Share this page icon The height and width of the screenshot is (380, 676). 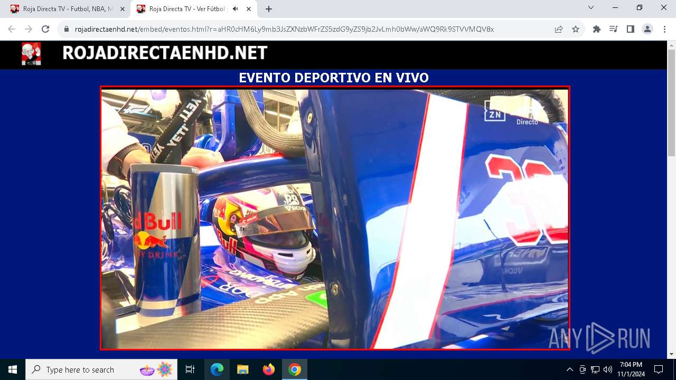click(x=559, y=29)
